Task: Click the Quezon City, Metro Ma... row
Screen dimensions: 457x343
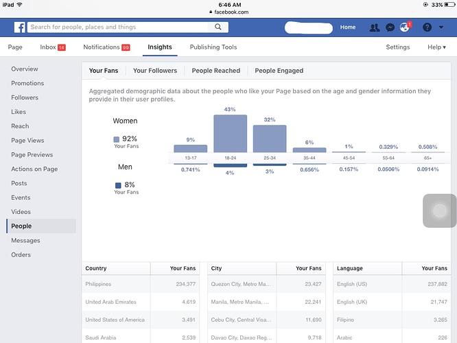Action: coord(266,284)
